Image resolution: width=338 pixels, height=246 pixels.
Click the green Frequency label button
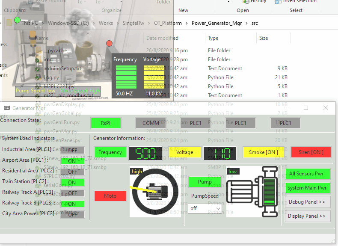[110, 152]
